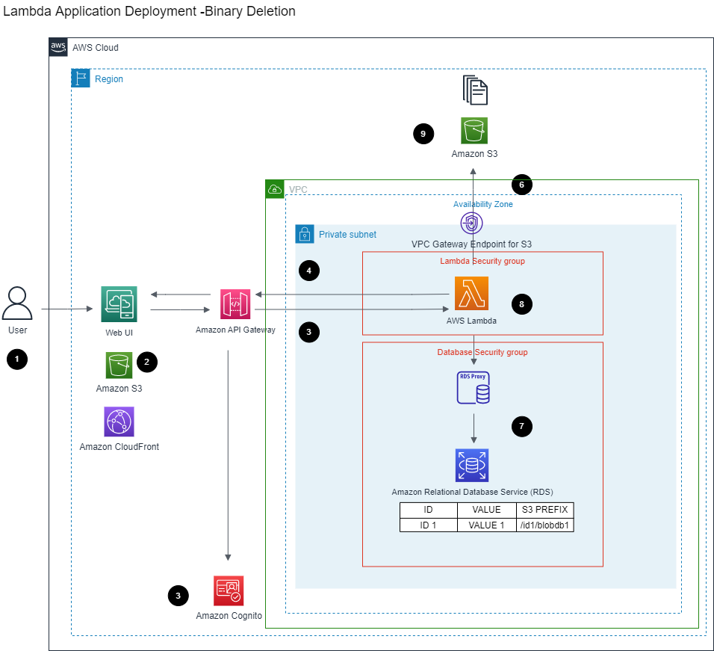
Task: Select the 'User' text label
Action: point(18,330)
